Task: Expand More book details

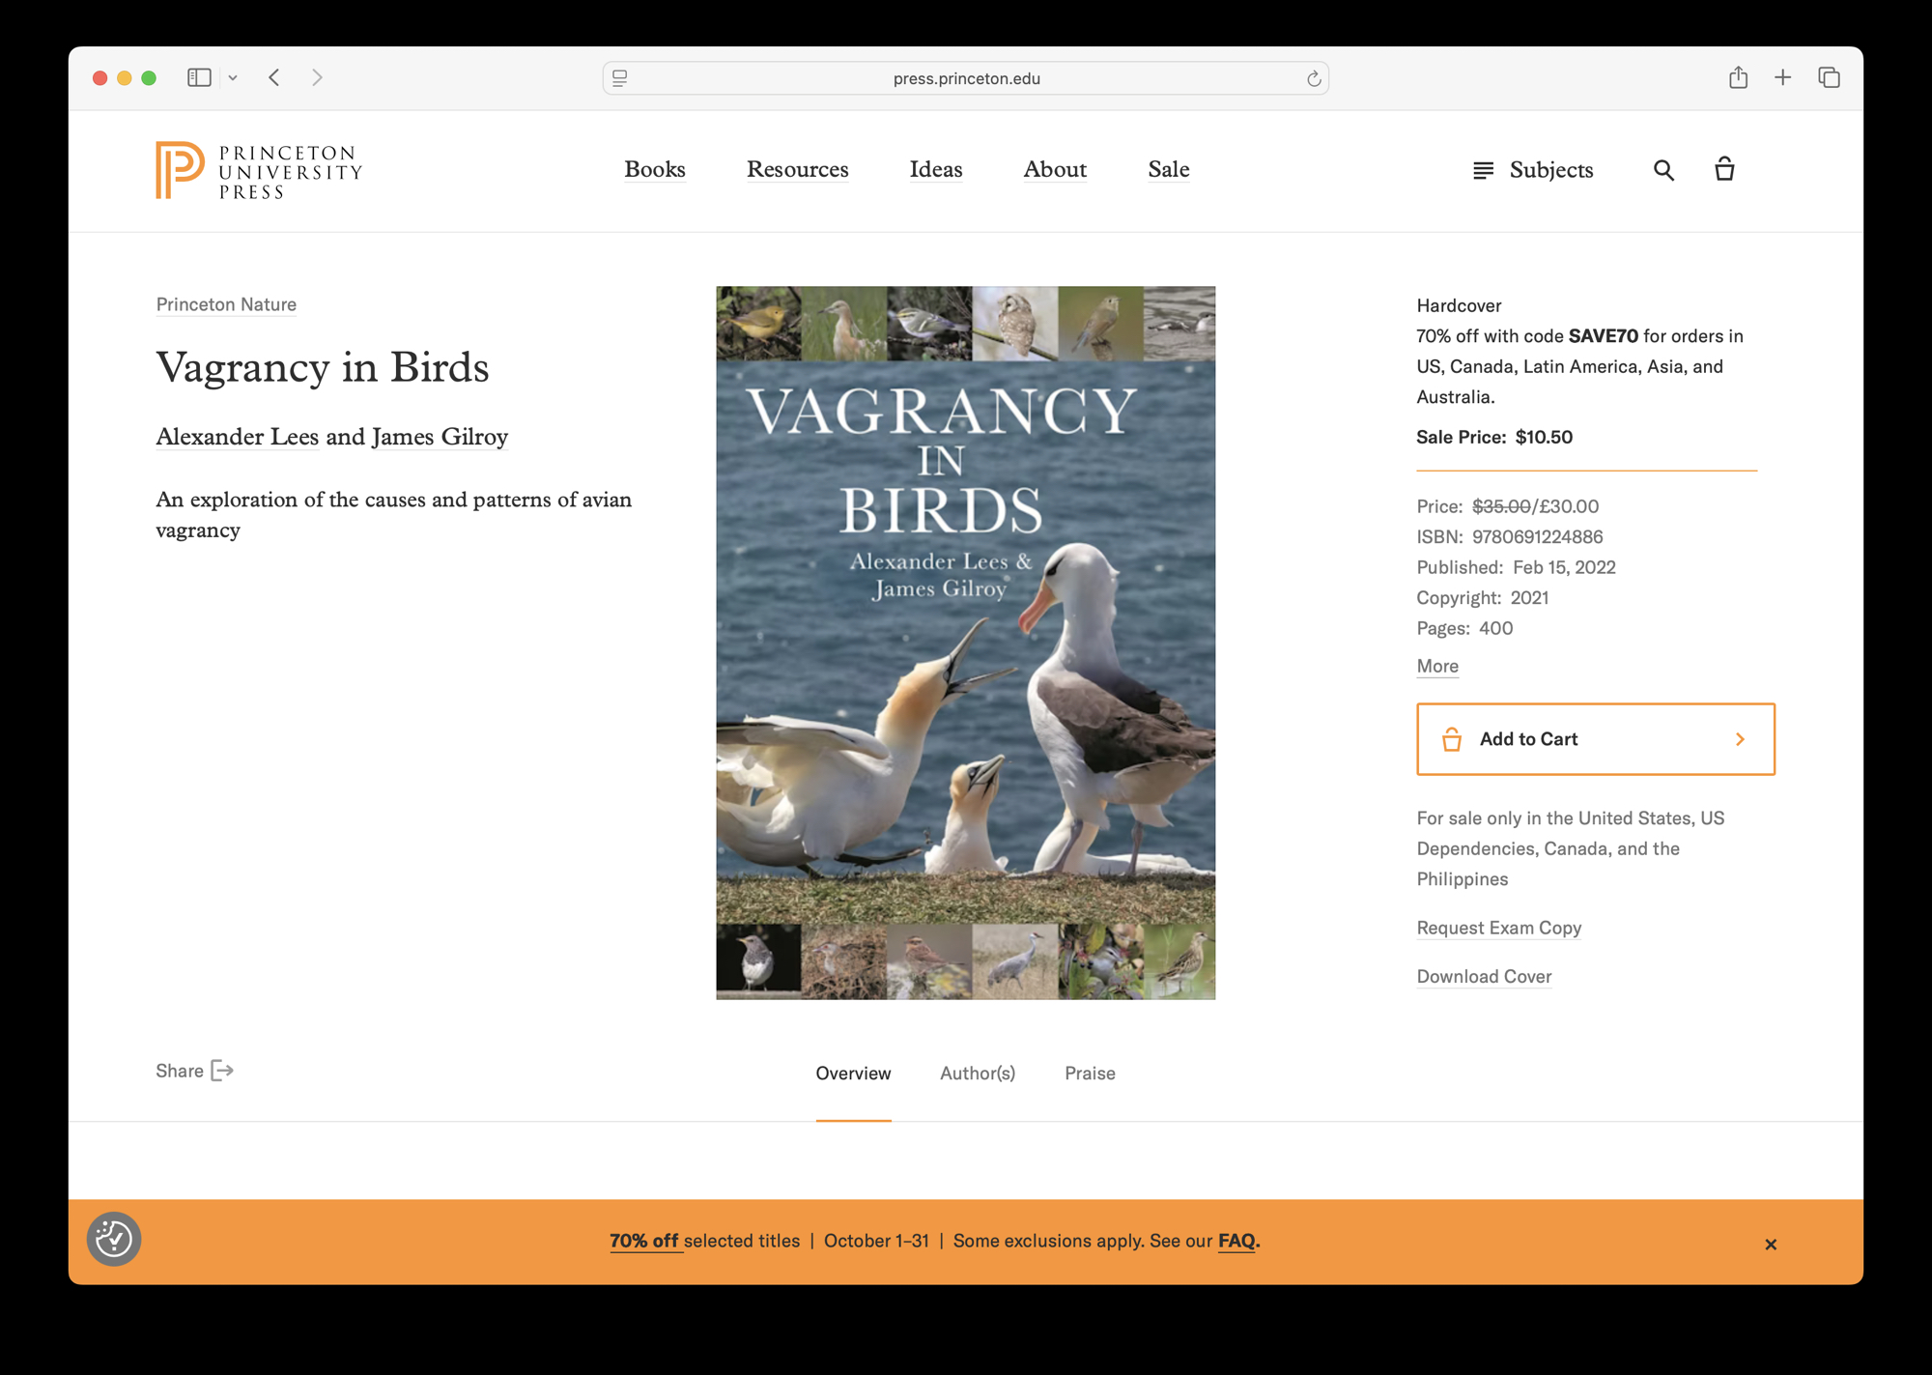Action: pyautogui.click(x=1436, y=666)
